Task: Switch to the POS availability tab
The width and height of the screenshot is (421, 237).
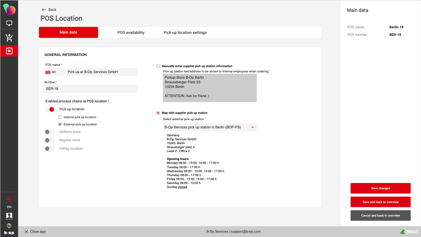Action: (x=131, y=33)
